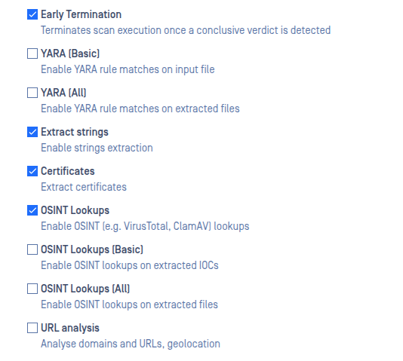This screenshot has width=403, height=361.
Task: Click the 'Enable YARA rule matches on input file' description
Action: pos(128,69)
